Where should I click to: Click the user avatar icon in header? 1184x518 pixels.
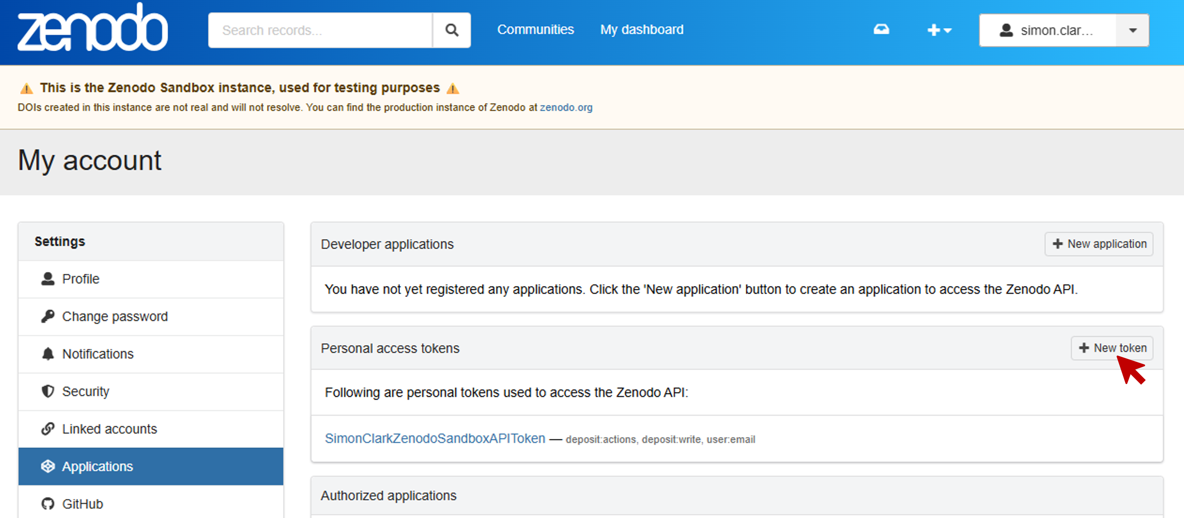pyautogui.click(x=1006, y=30)
